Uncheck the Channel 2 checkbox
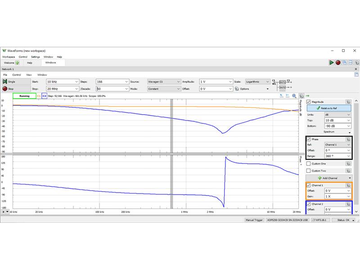This screenshot has height=270, width=360. pos(309,204)
